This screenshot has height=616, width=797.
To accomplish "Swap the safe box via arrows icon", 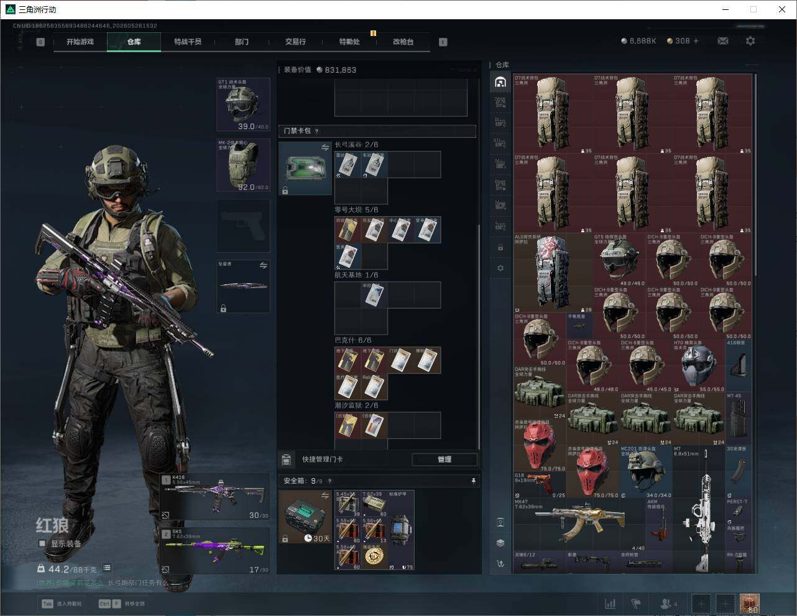I will [325, 496].
